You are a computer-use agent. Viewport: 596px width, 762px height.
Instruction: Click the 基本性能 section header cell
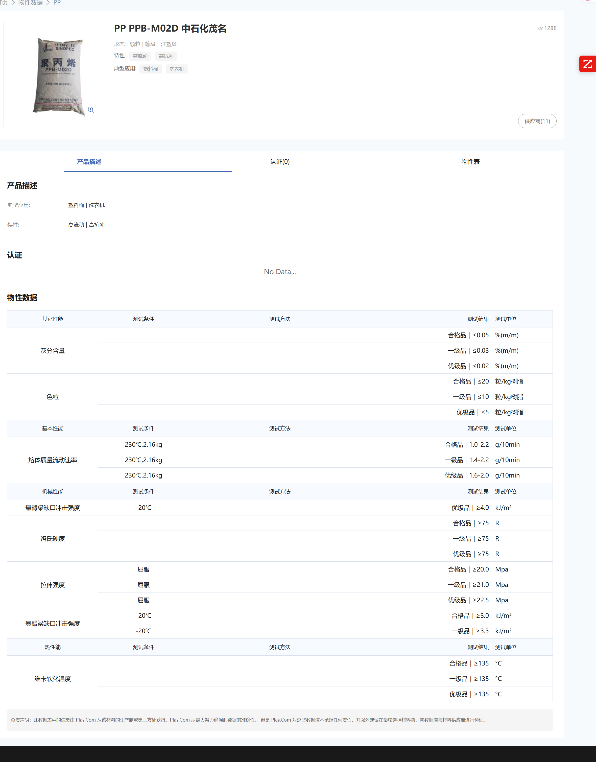(x=53, y=428)
